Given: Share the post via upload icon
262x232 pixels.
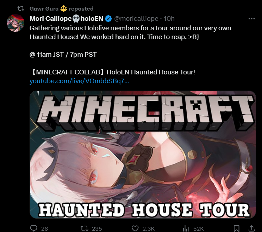Looking at the screenshot, I should (x=252, y=228).
